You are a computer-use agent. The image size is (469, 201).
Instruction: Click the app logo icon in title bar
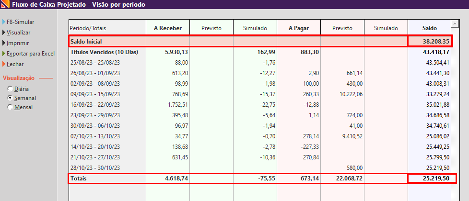[x=5, y=4]
